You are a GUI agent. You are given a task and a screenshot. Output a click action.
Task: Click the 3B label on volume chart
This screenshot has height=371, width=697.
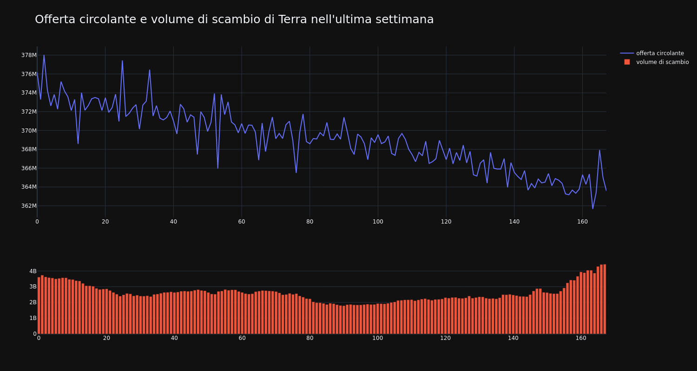click(33, 287)
